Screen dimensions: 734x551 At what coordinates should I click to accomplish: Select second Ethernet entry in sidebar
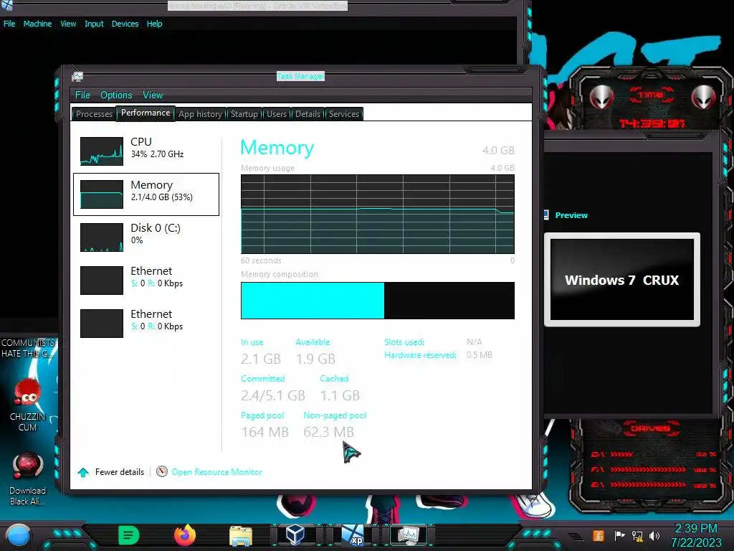[146, 324]
